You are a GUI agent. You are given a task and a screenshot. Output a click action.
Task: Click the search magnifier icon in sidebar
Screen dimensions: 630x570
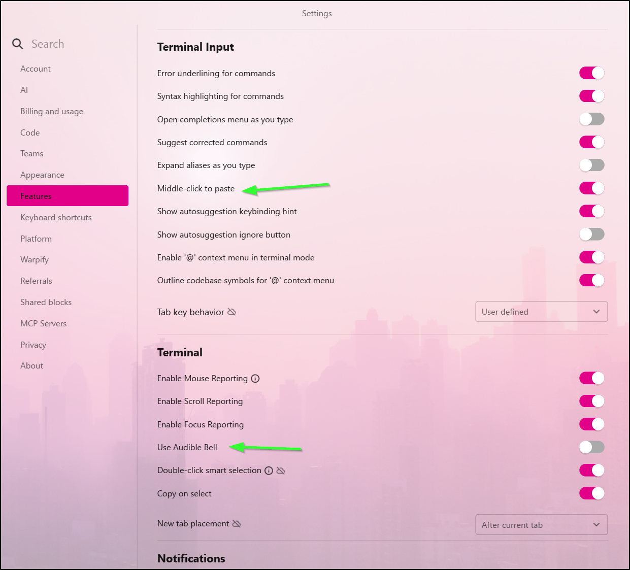[17, 44]
